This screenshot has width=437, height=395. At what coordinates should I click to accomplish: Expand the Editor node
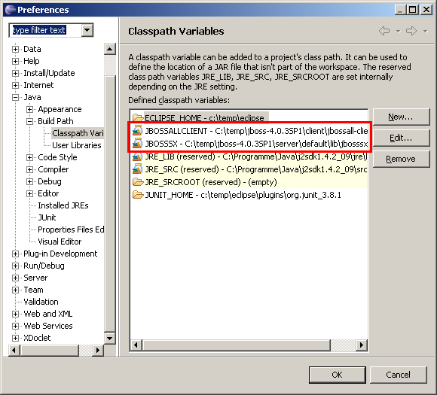click(x=30, y=193)
